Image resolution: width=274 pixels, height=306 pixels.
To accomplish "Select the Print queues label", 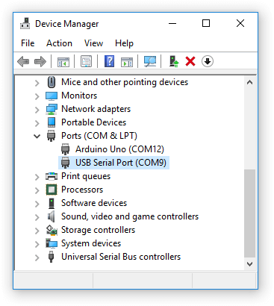I will click(x=86, y=176).
